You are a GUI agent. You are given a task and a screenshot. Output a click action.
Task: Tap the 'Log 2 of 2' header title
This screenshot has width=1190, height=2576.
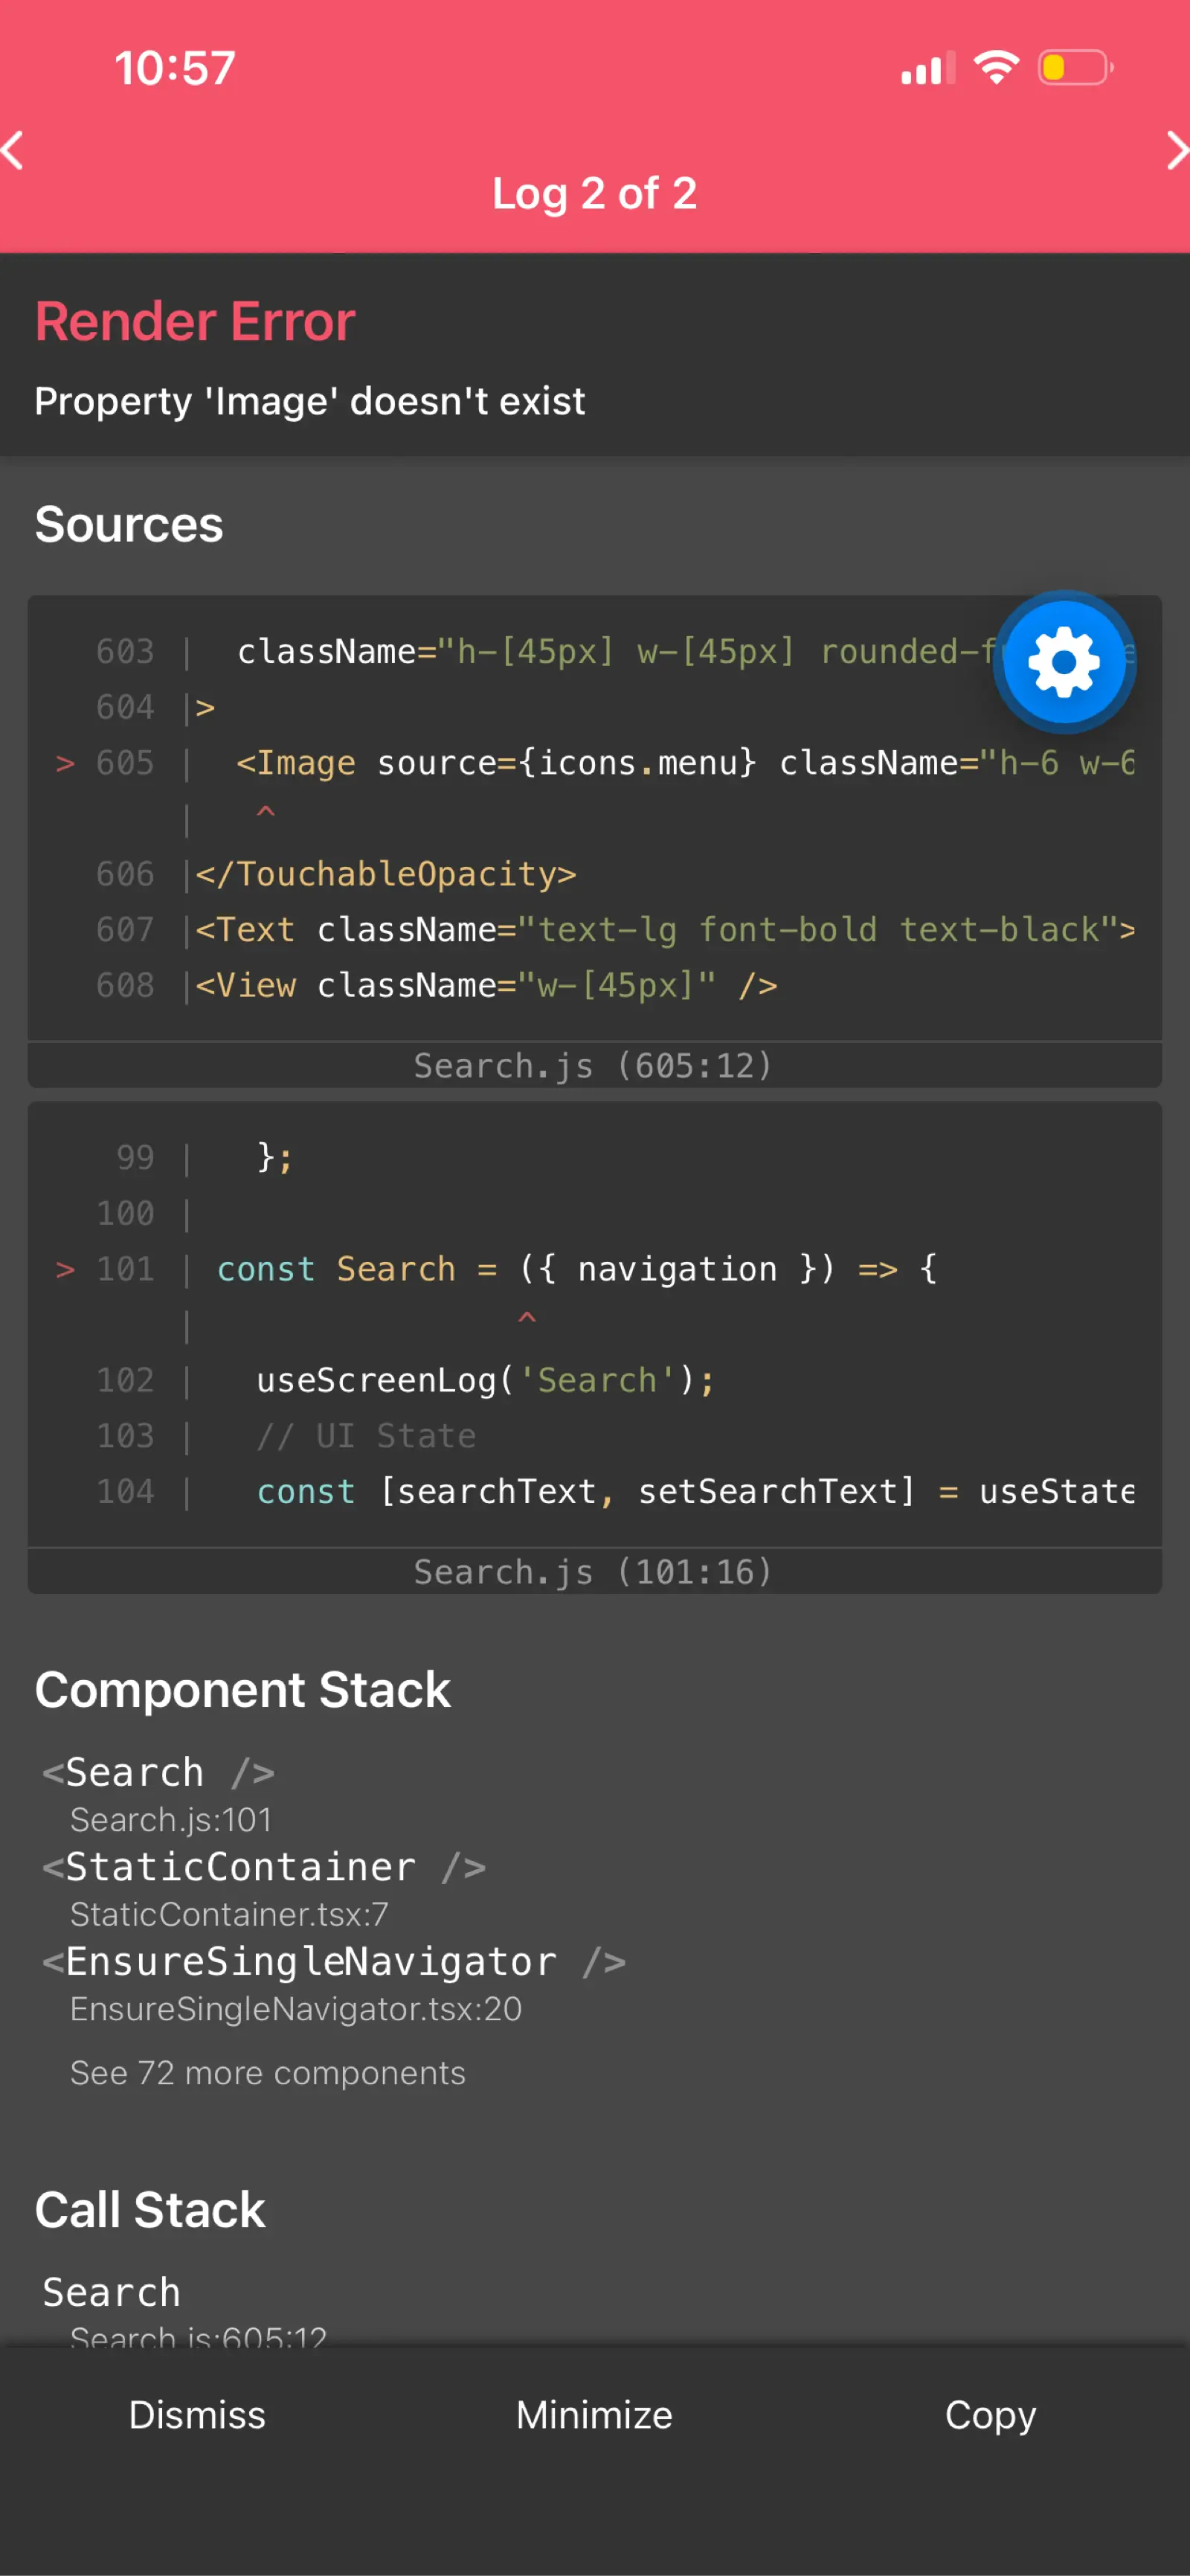point(594,193)
